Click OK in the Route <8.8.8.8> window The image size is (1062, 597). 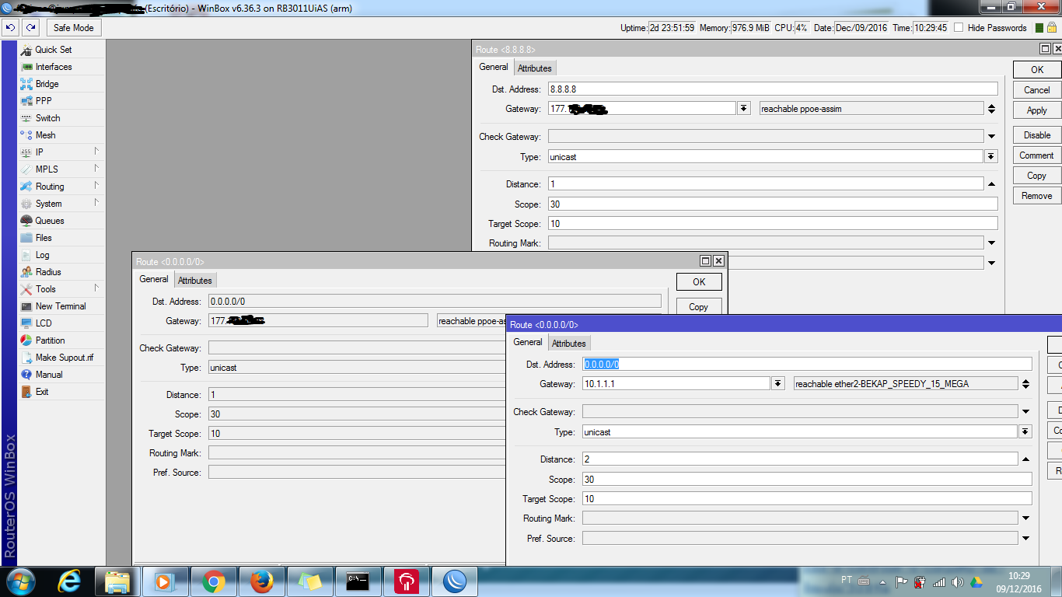click(1037, 70)
